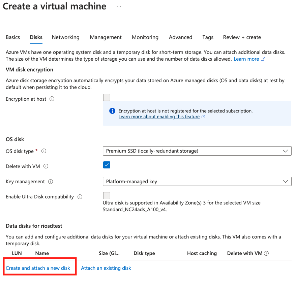Image resolution: width=297 pixels, height=286 pixels.
Task: Click Attach an existing disk link
Action: [x=106, y=268]
